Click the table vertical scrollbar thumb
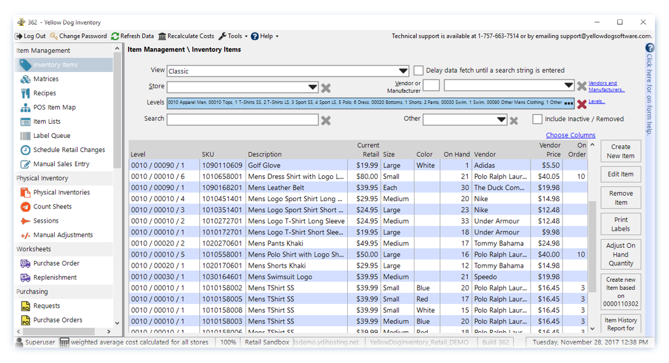Image resolution: width=669 pixels, height=363 pixels. [x=592, y=246]
